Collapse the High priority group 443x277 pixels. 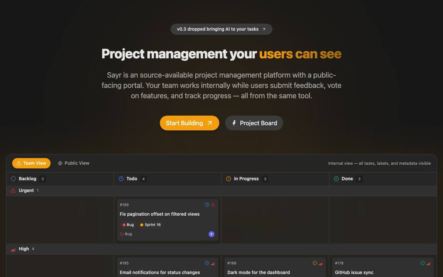point(221,249)
